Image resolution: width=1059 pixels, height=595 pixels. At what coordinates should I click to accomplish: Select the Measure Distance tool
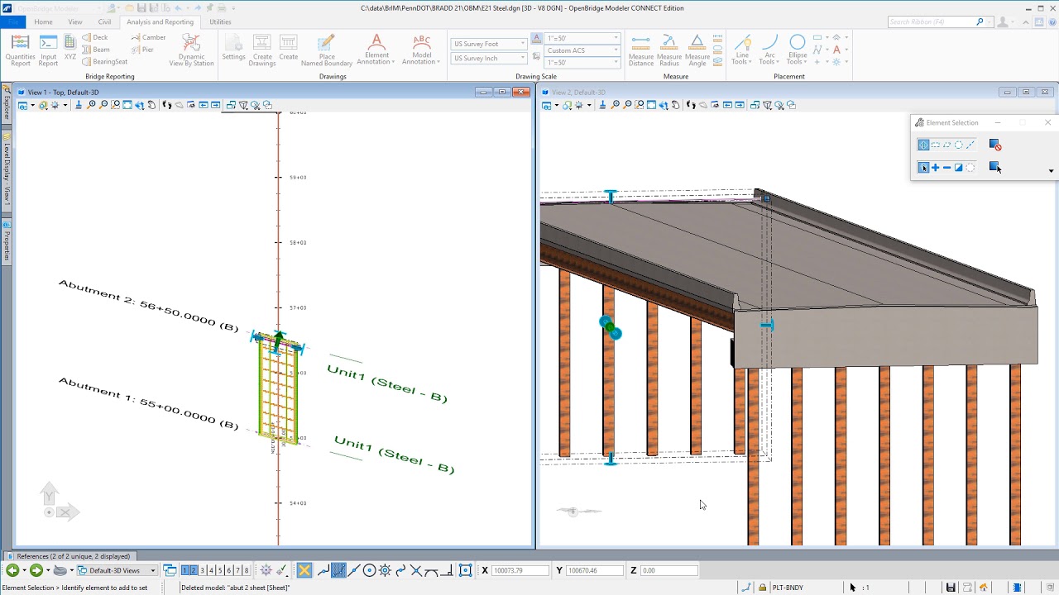tap(641, 50)
